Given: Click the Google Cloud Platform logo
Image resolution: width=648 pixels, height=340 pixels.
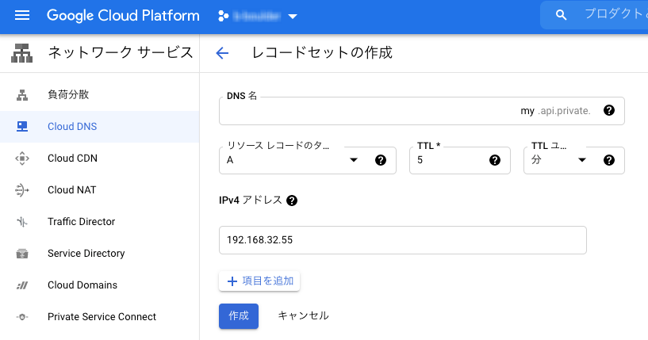Looking at the screenshot, I should pyautogui.click(x=123, y=16).
